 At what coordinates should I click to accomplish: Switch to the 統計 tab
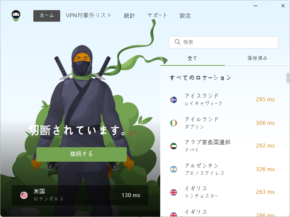coord(129,16)
